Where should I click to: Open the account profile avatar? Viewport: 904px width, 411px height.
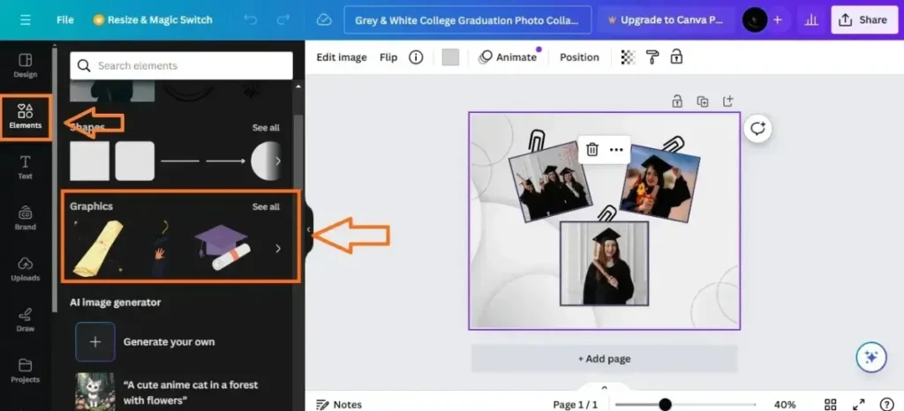pyautogui.click(x=755, y=20)
